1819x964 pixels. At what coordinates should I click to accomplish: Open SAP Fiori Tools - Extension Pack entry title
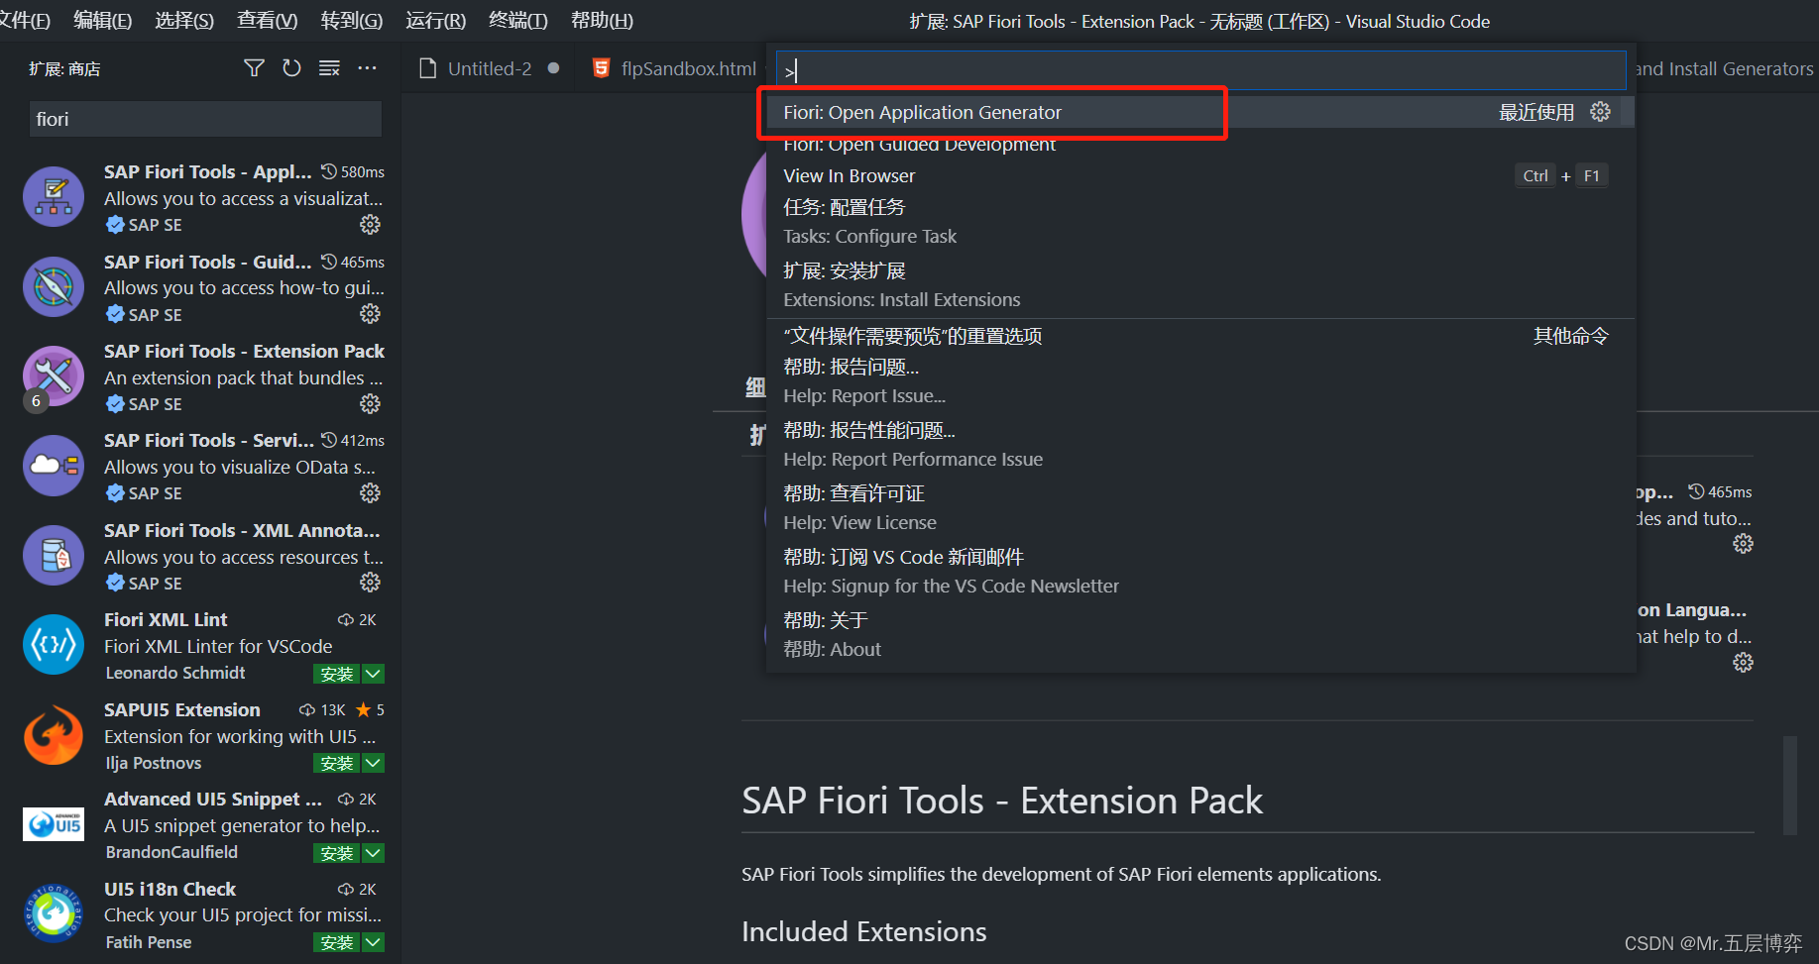tap(244, 351)
